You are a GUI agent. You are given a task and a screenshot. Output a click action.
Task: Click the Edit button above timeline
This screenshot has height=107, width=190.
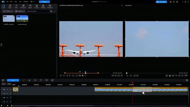pyautogui.click(x=13, y=80)
